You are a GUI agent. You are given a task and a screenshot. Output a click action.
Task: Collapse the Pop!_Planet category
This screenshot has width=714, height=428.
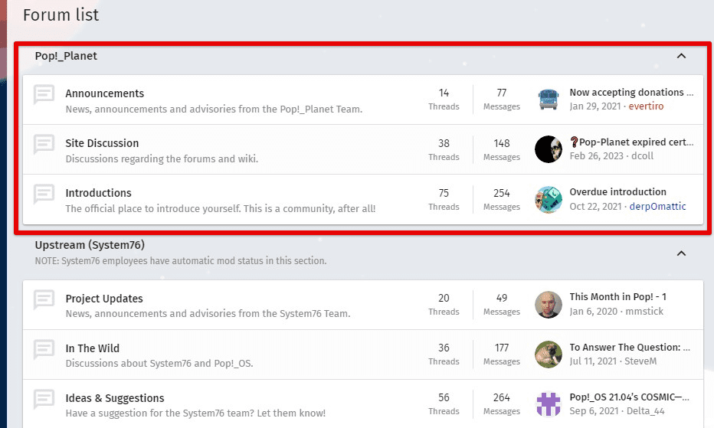681,56
